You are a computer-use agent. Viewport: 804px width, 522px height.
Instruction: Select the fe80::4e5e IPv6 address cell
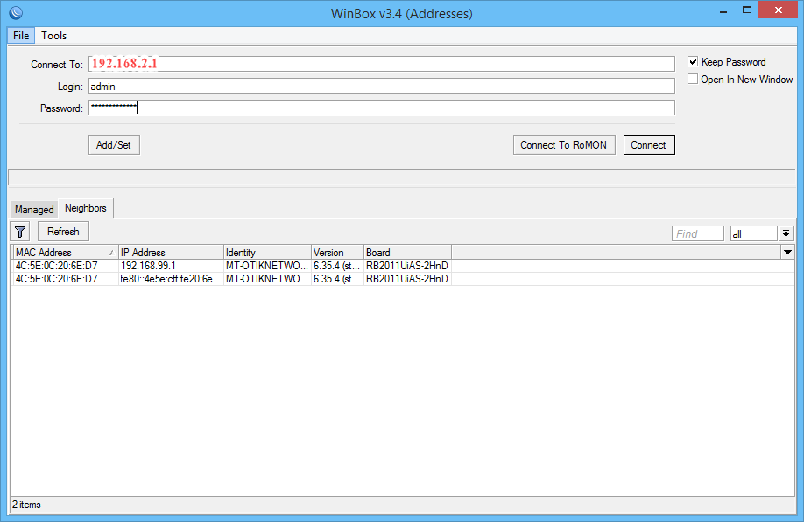(171, 279)
